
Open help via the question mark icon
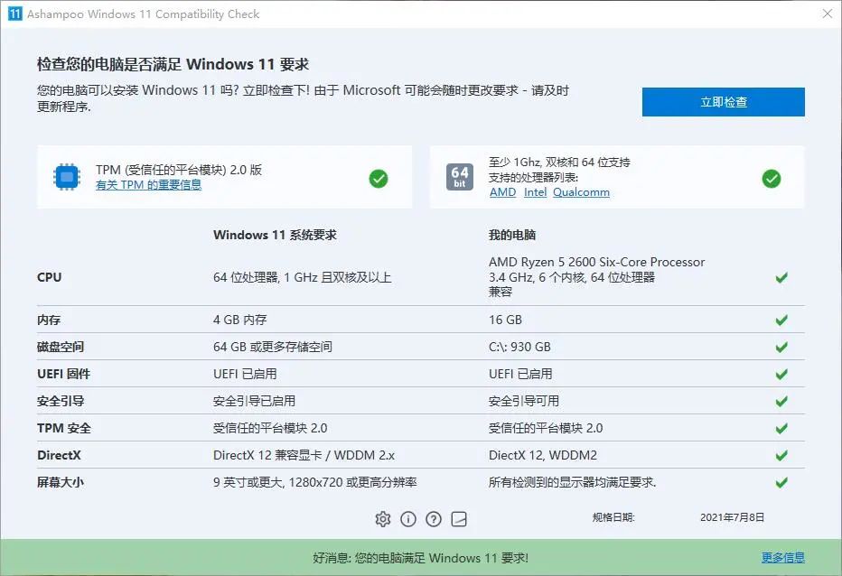434,519
